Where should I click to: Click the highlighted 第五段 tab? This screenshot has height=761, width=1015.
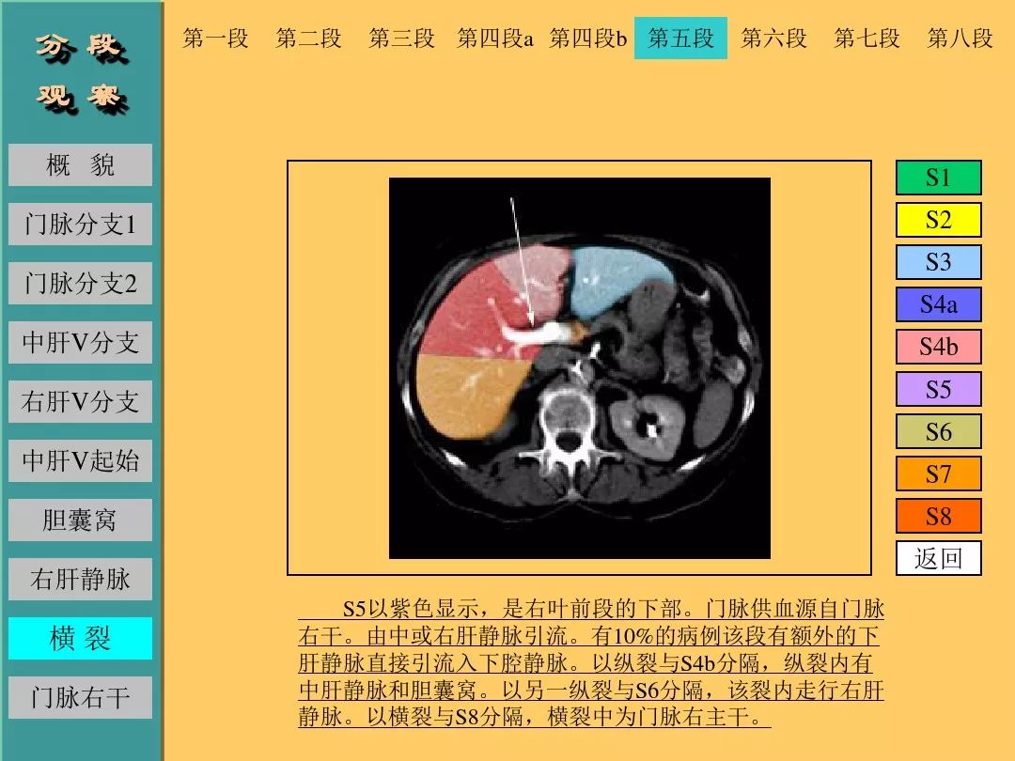(x=680, y=39)
